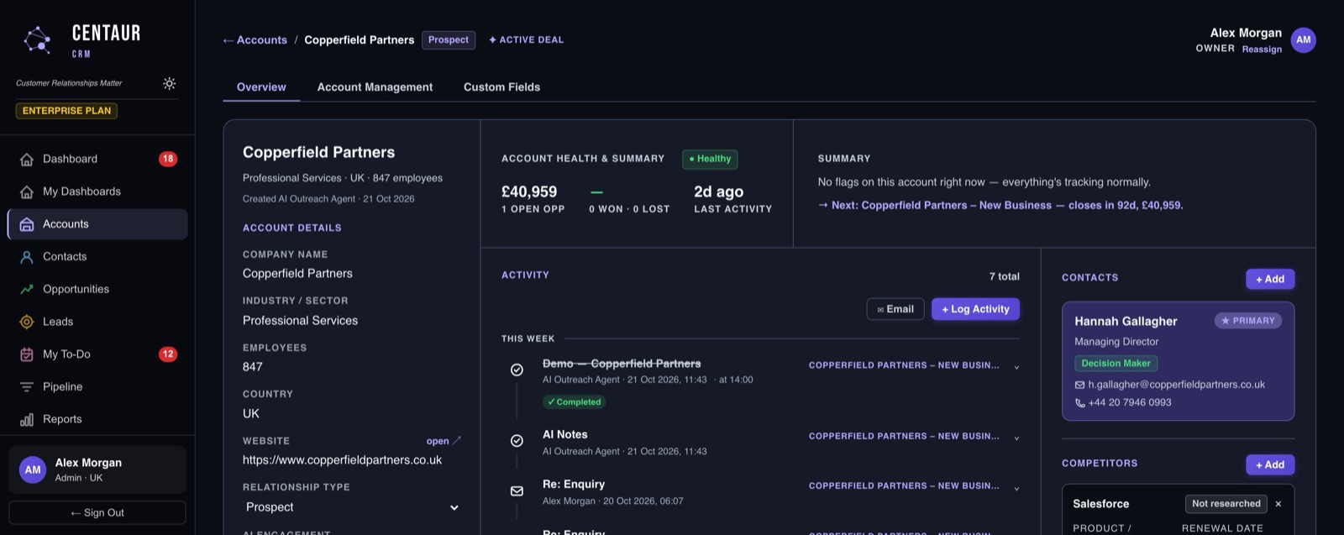Click completed check icon on Demo activity

coord(517,370)
